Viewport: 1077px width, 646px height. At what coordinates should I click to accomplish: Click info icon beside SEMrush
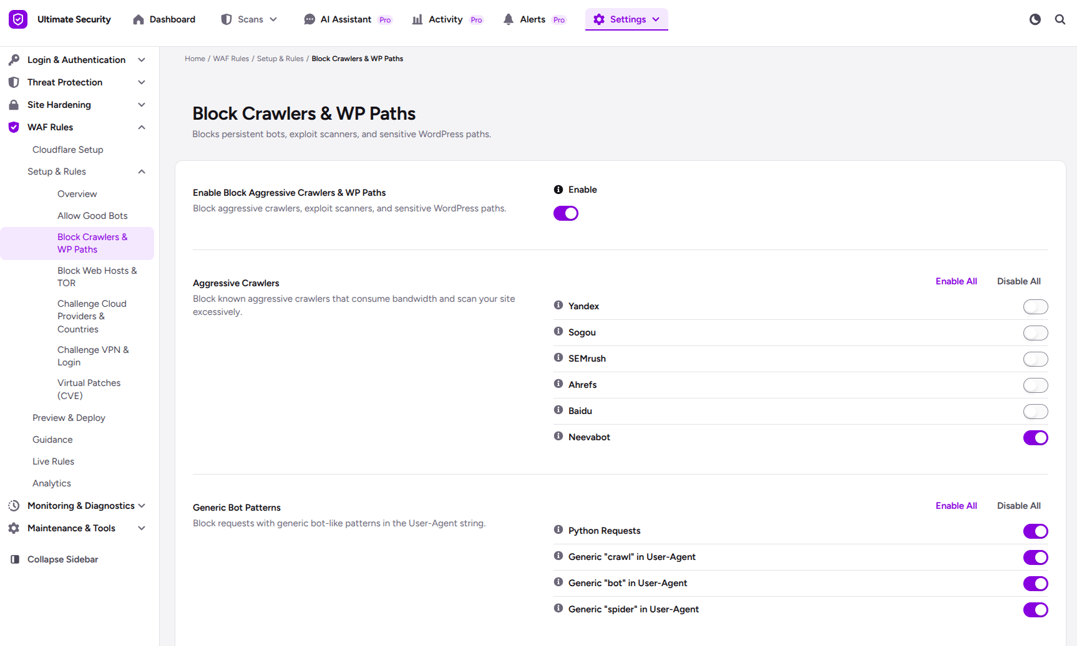coord(558,357)
